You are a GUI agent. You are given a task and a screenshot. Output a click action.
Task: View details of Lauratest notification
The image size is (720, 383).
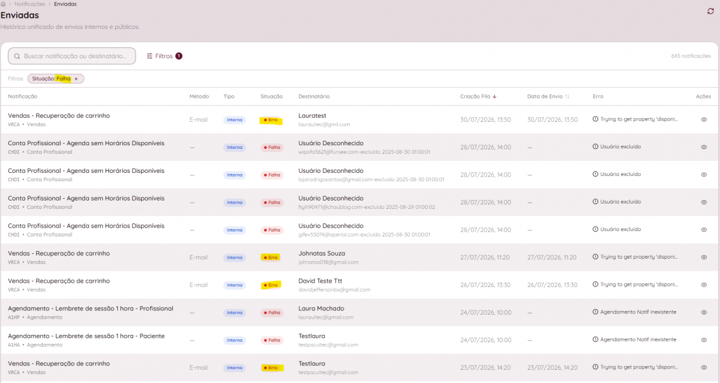coord(704,119)
